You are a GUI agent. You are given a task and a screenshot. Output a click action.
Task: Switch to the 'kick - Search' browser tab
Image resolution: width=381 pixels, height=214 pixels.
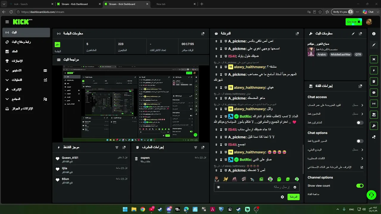tap(31, 4)
